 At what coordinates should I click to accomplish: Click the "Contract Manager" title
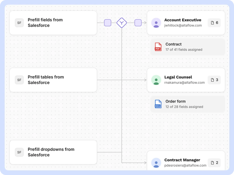[182, 160]
